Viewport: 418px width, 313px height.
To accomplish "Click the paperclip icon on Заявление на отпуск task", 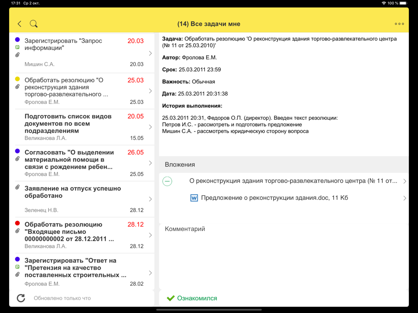I will click(x=17, y=187).
